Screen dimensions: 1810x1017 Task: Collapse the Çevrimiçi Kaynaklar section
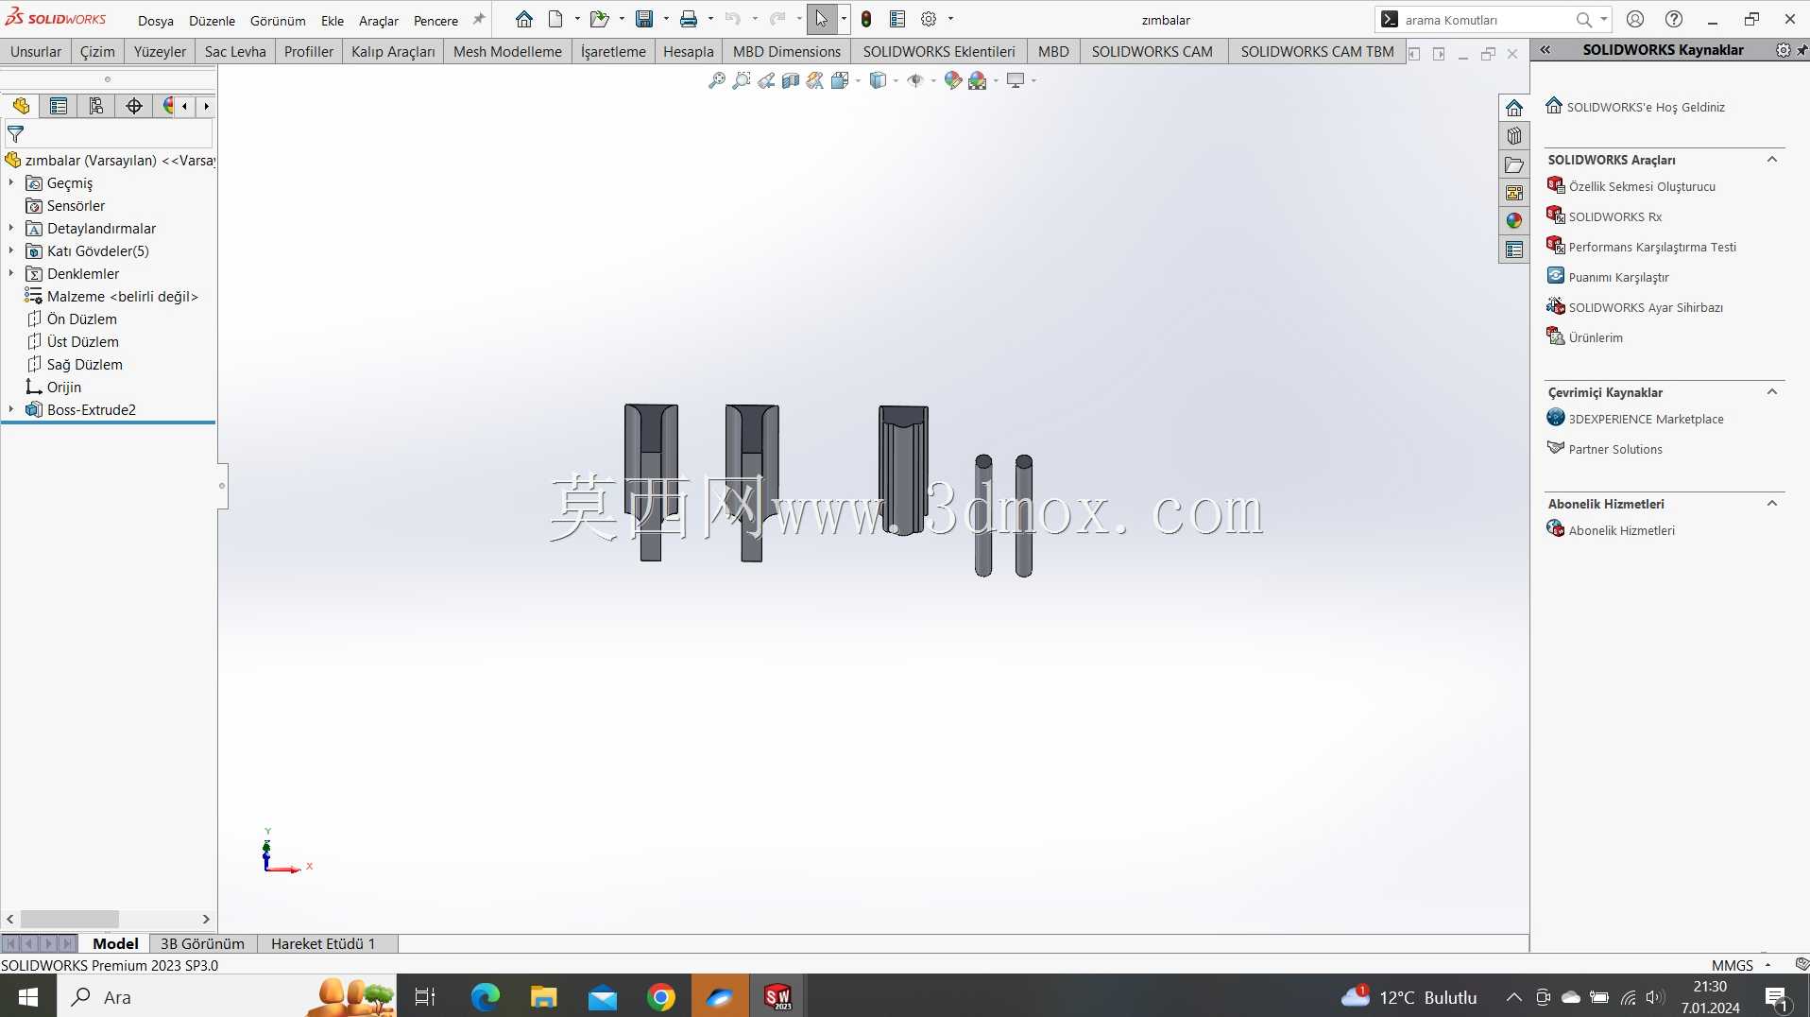[x=1772, y=392]
